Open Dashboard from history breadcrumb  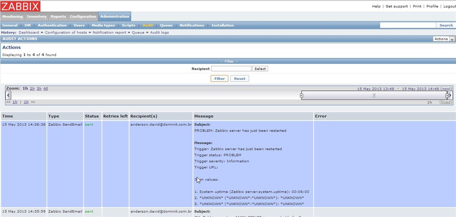(29, 32)
